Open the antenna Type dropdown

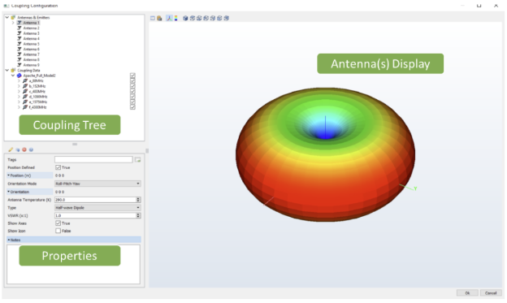coord(97,208)
